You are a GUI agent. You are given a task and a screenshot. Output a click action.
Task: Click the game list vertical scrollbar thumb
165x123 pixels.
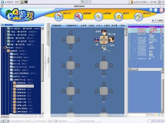click(x=42, y=63)
